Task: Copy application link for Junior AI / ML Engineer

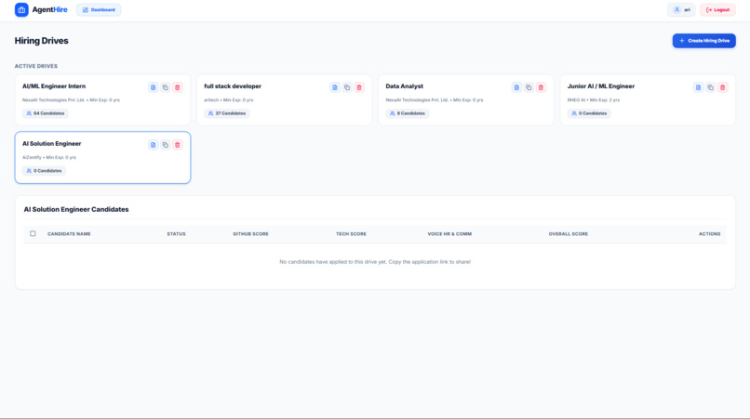Action: 710,87
